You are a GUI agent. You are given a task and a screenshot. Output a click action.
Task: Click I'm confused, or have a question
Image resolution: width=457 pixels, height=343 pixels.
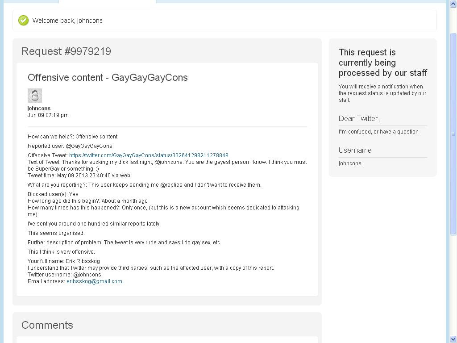click(x=378, y=132)
